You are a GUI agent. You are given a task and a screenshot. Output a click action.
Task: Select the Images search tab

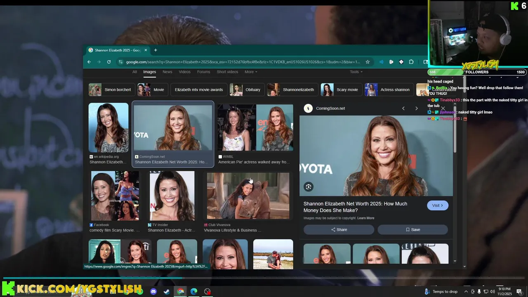pos(150,72)
